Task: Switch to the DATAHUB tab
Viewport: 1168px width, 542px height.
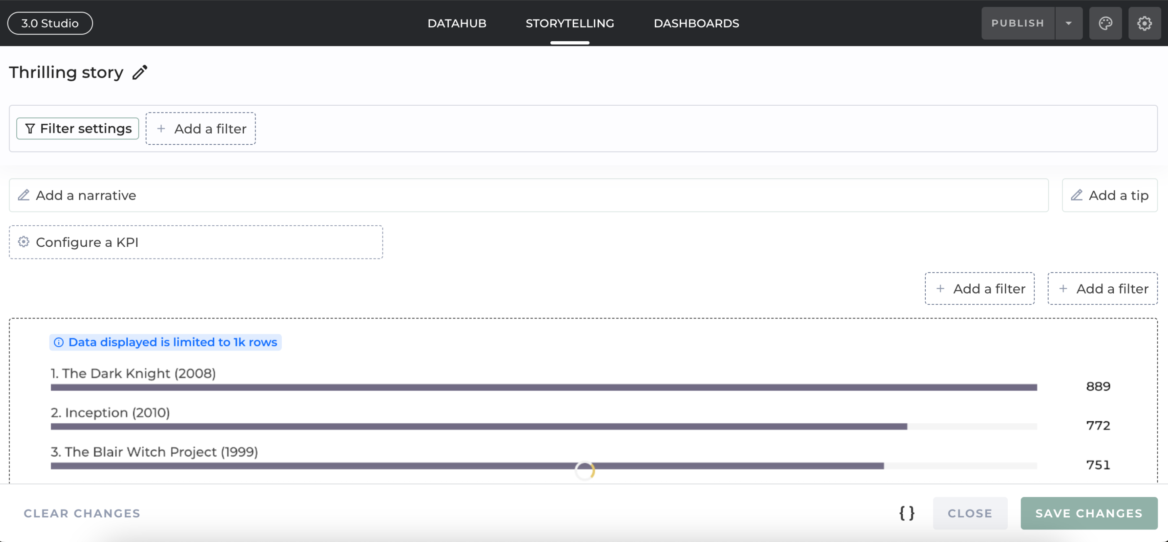Action: click(x=457, y=23)
